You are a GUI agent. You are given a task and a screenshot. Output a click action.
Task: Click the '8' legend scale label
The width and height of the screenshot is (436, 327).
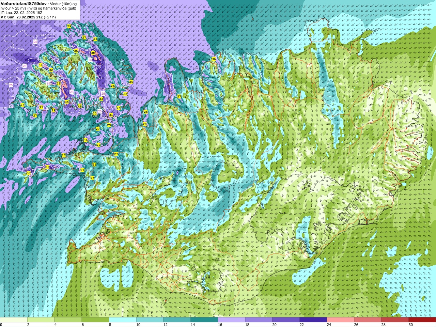pos(110,325)
